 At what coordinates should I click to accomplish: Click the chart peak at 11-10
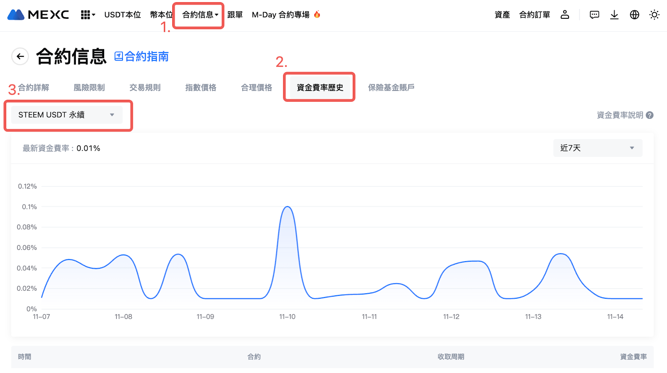287,207
